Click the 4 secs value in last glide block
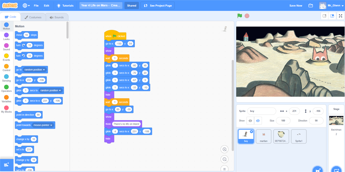 pos(115,132)
